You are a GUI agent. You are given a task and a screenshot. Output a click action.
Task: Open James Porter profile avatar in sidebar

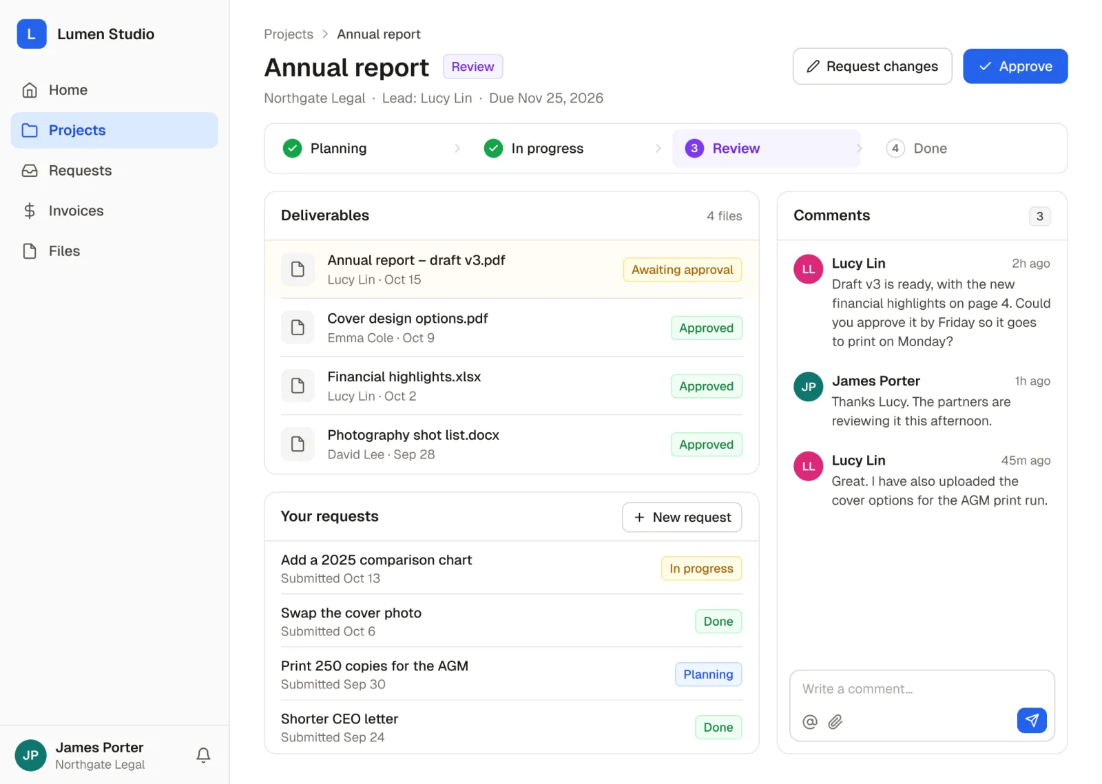coord(30,755)
